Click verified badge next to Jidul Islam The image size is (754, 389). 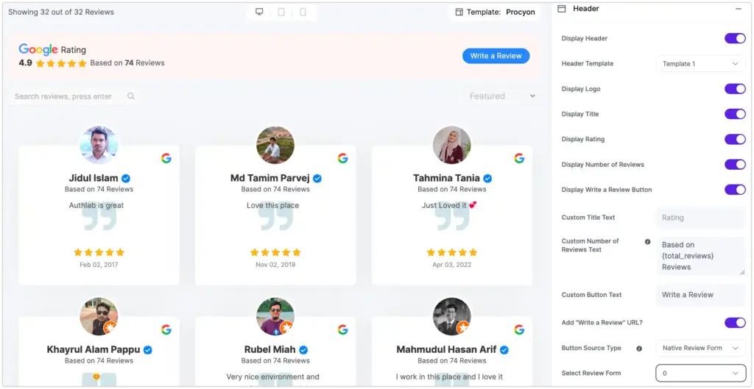click(x=125, y=179)
